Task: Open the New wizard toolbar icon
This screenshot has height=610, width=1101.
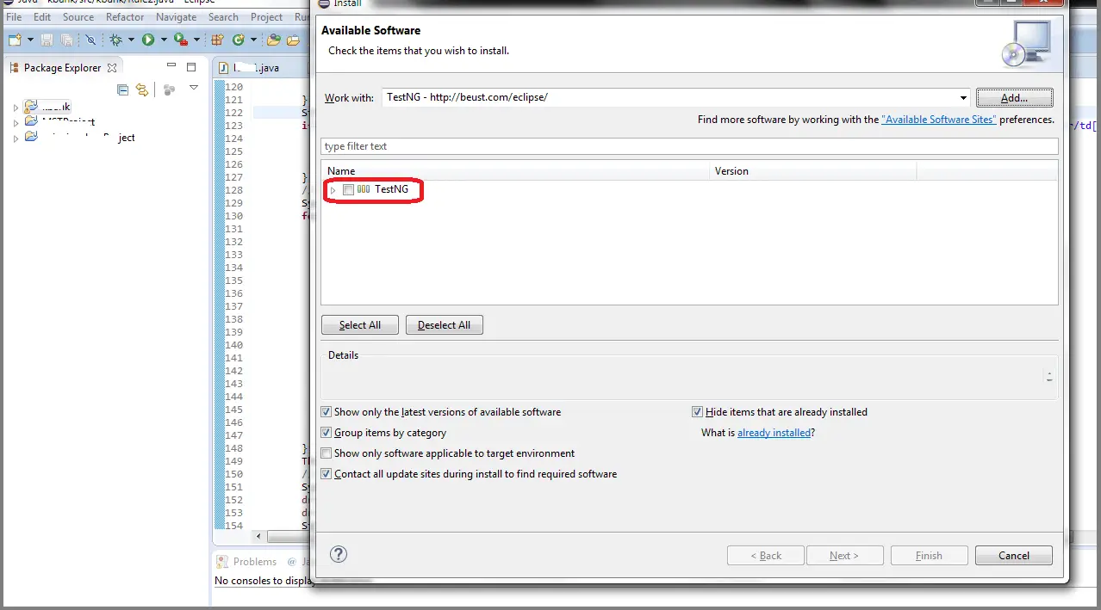Action: 15,40
